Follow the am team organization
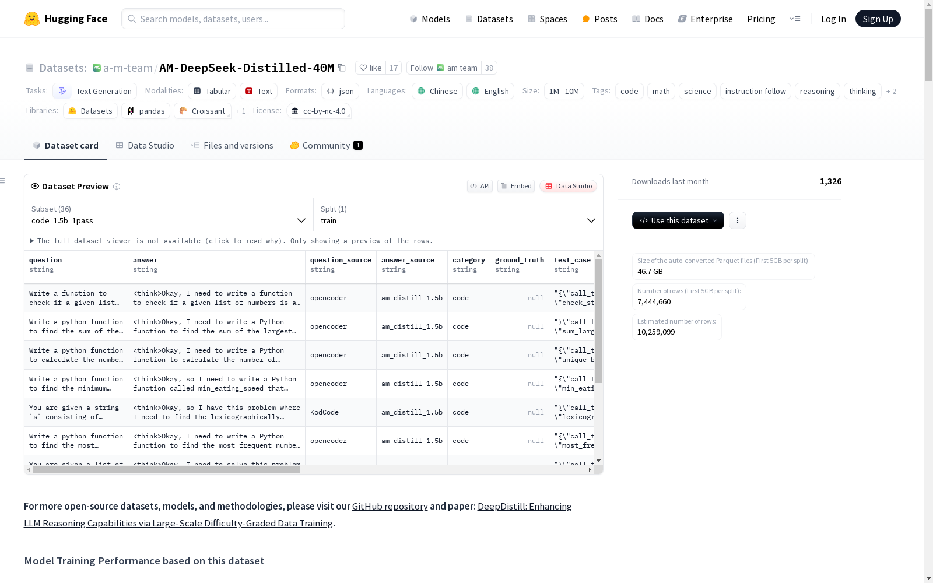933x583 pixels. click(x=444, y=68)
